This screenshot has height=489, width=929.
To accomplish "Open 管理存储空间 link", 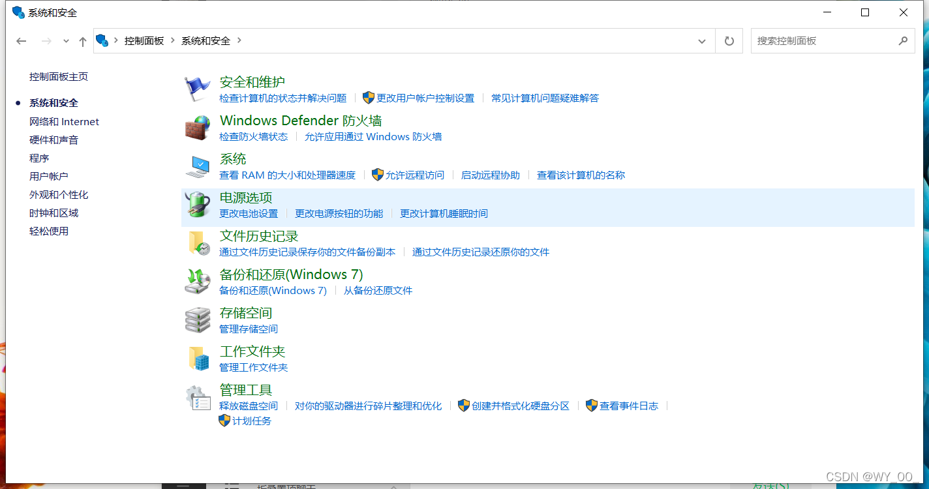I will (x=249, y=329).
